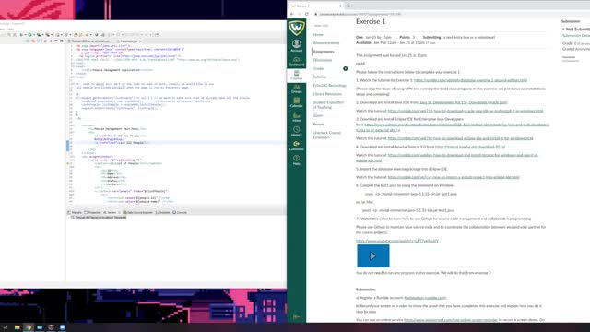This screenshot has width=590, height=332.
Task: Open Chrome from the Windows taskbar
Action: pos(29,327)
